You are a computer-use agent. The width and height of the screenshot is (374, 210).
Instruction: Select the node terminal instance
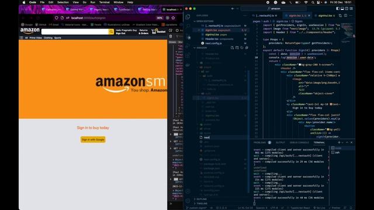tap(342, 148)
